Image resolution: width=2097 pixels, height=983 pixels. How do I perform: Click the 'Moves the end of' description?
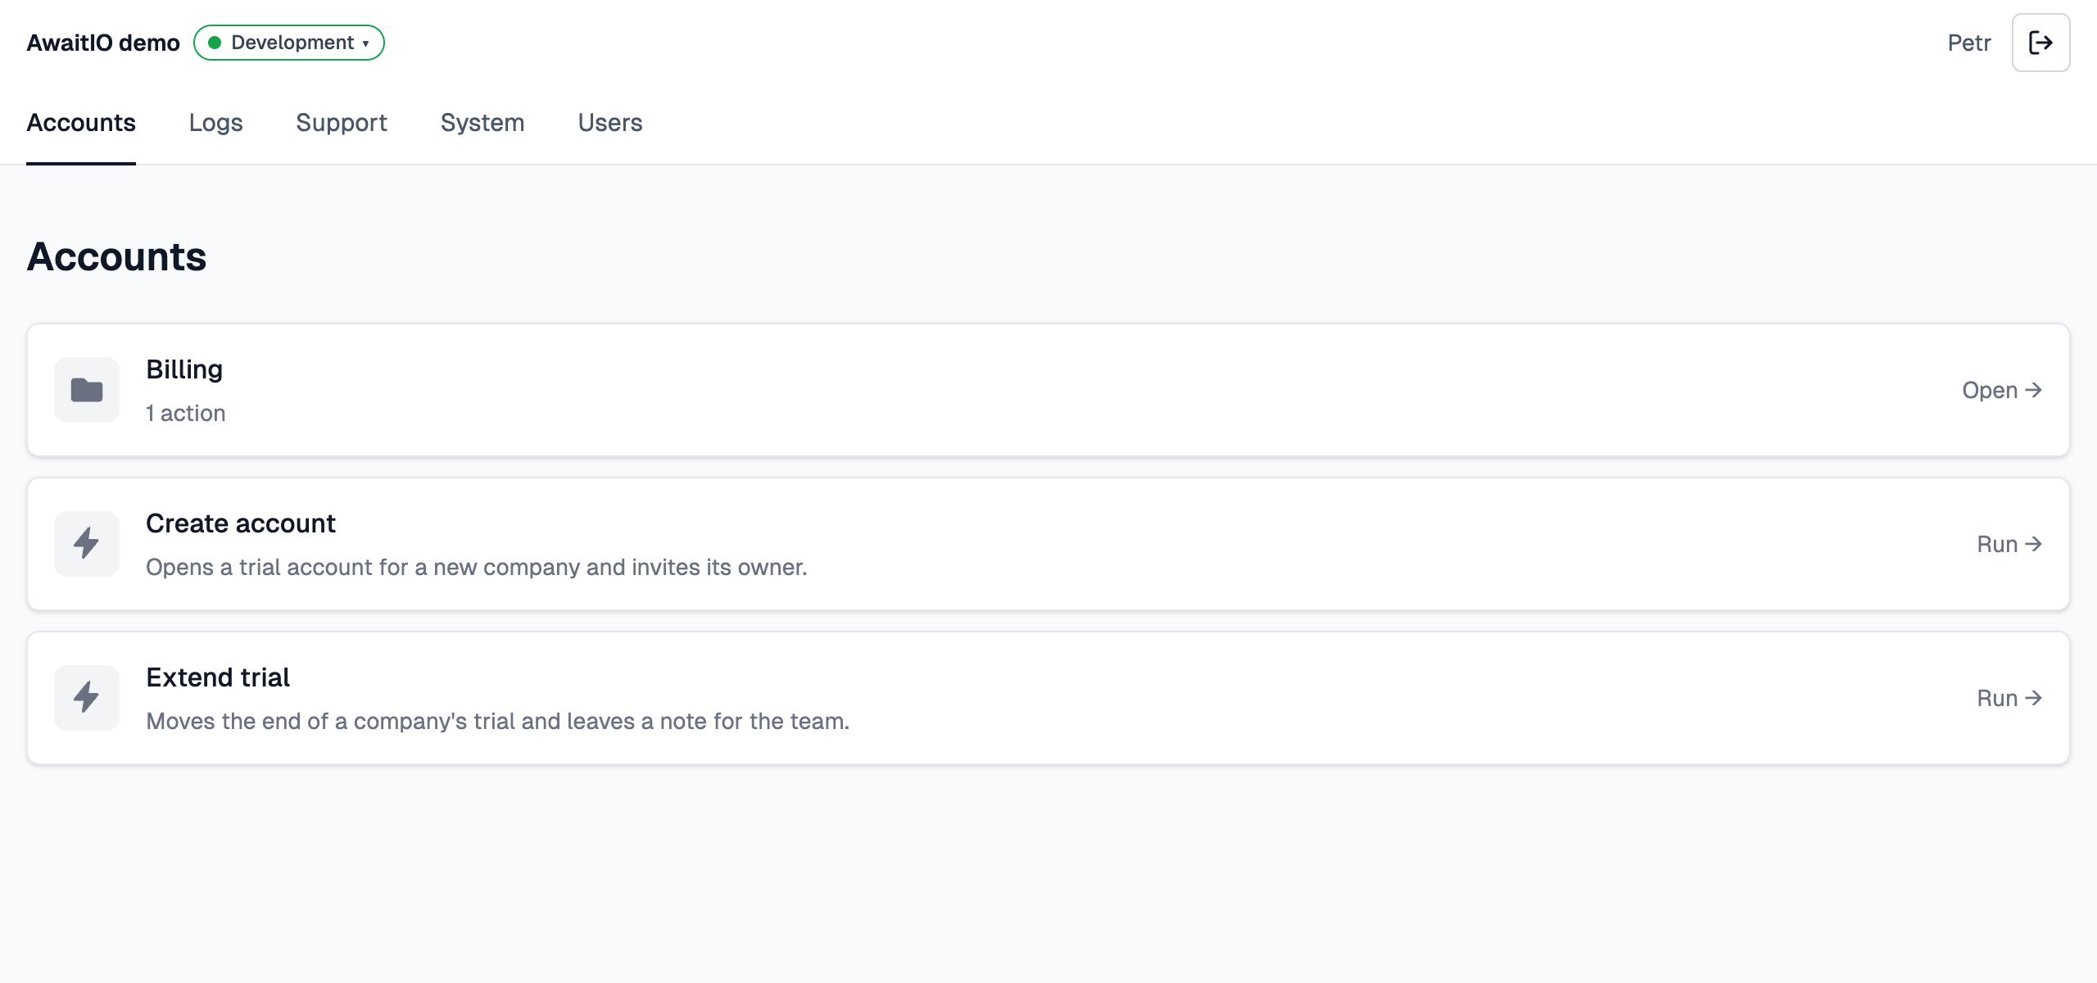[x=498, y=721]
